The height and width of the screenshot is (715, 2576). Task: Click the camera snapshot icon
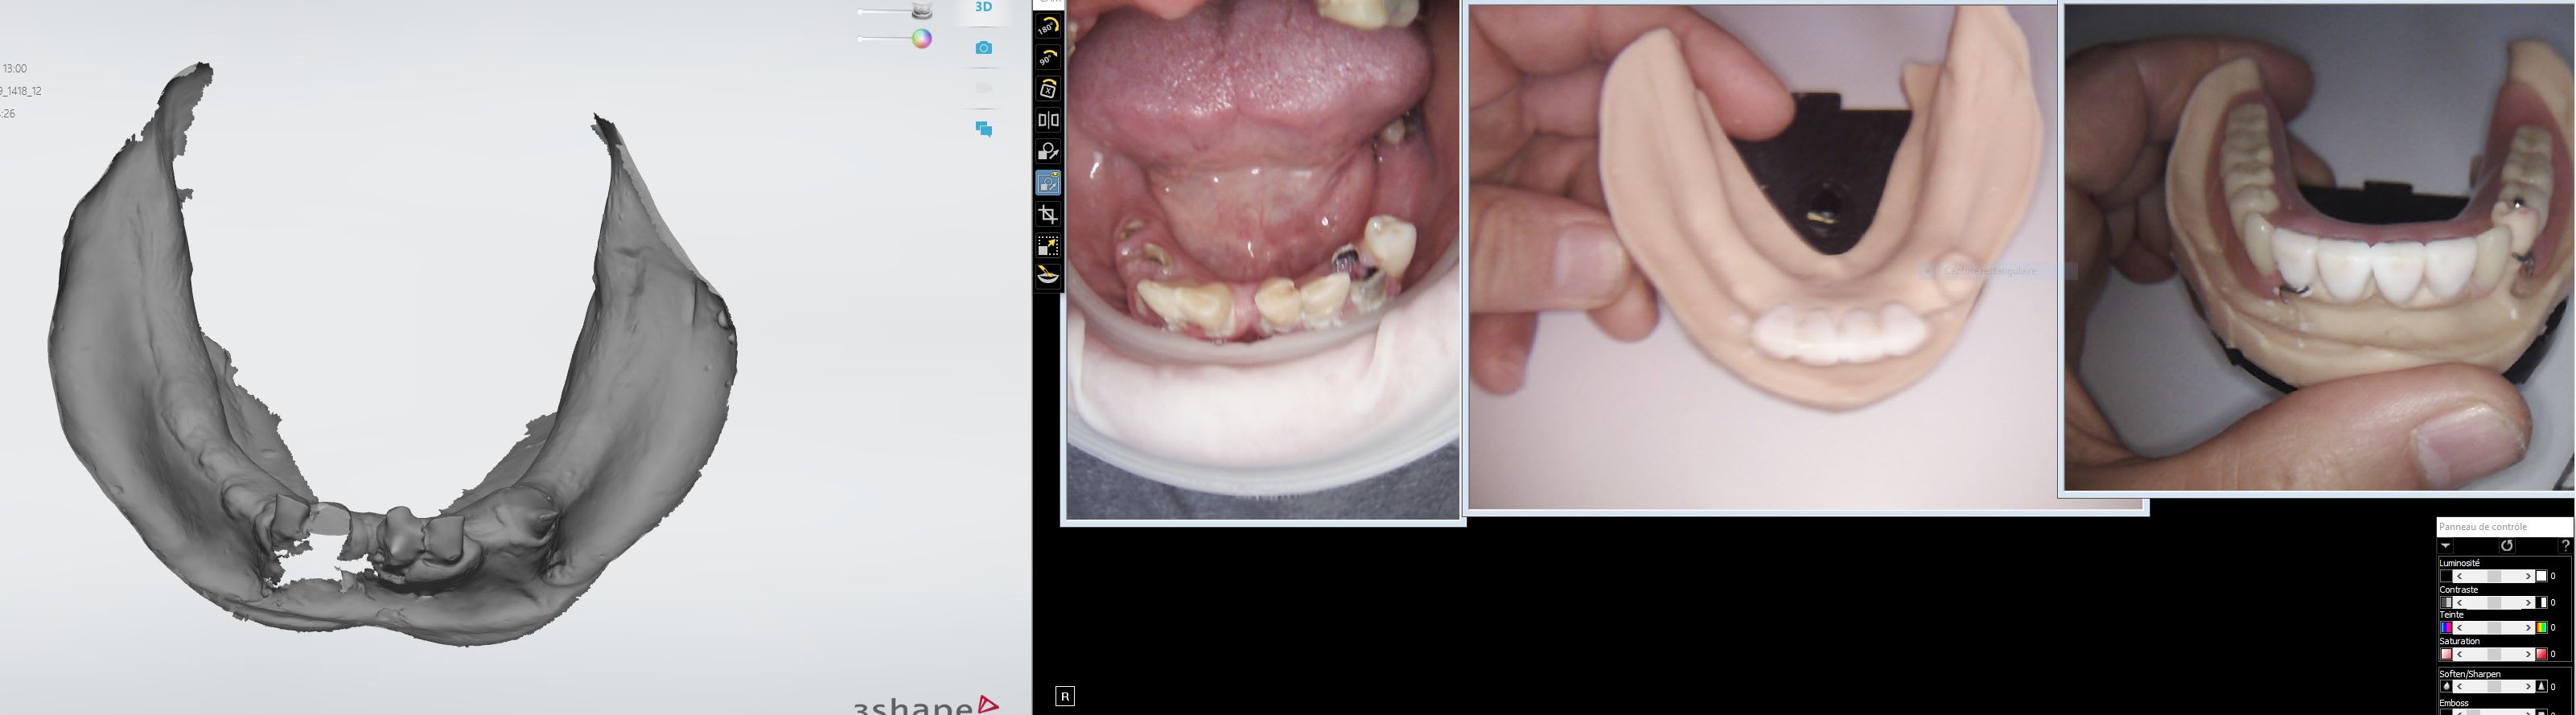[983, 48]
